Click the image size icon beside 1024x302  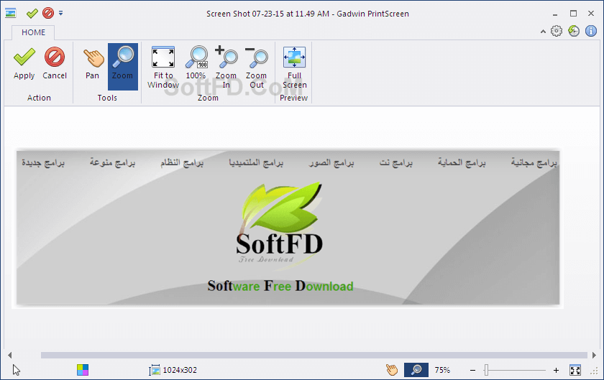(155, 370)
